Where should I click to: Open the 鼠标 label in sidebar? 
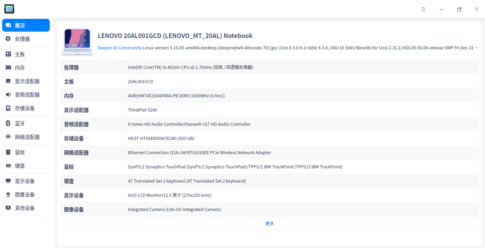click(20, 152)
